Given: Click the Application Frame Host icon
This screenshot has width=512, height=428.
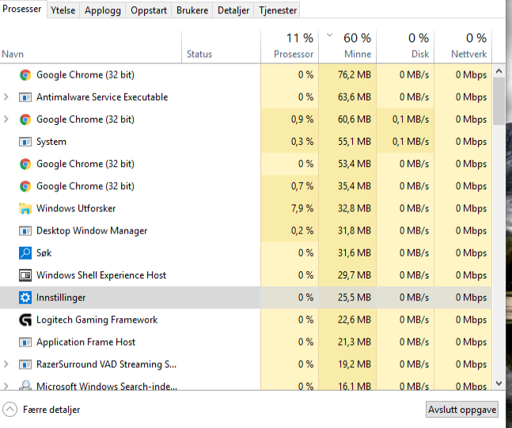Looking at the screenshot, I should (x=25, y=342).
